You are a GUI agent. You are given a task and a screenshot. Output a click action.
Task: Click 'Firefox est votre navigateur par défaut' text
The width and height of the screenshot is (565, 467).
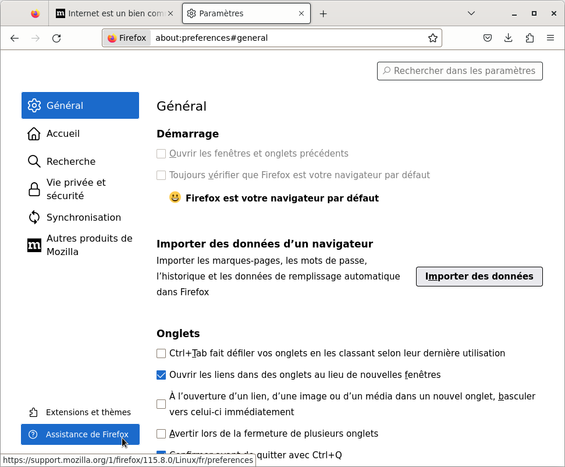tap(282, 198)
